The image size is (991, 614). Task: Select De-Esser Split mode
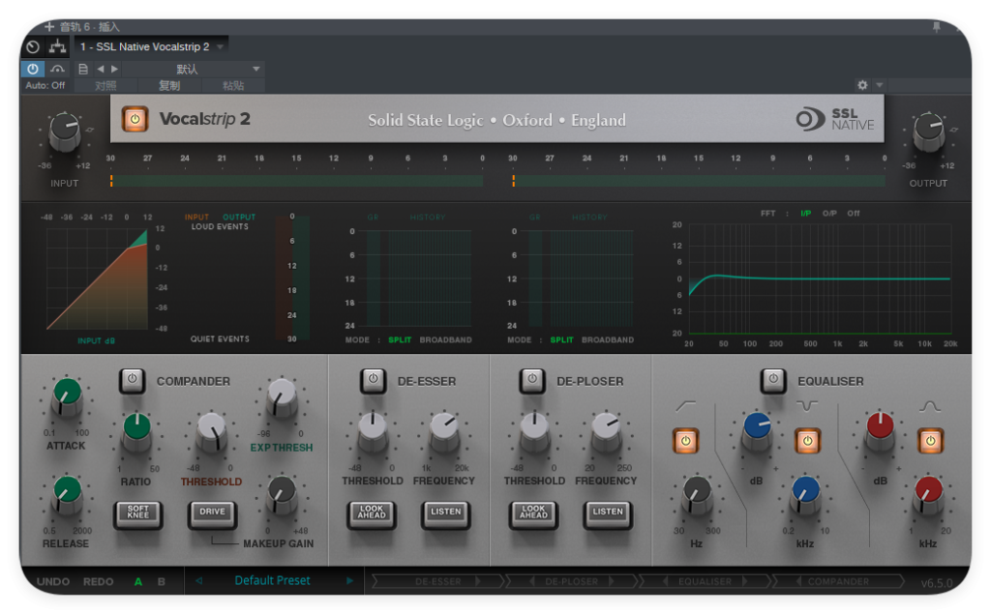tap(400, 339)
